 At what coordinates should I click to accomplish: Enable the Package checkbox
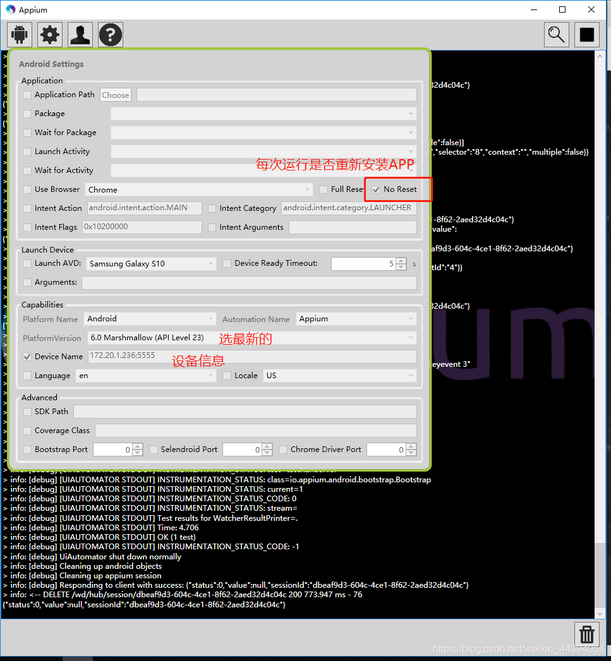[27, 114]
